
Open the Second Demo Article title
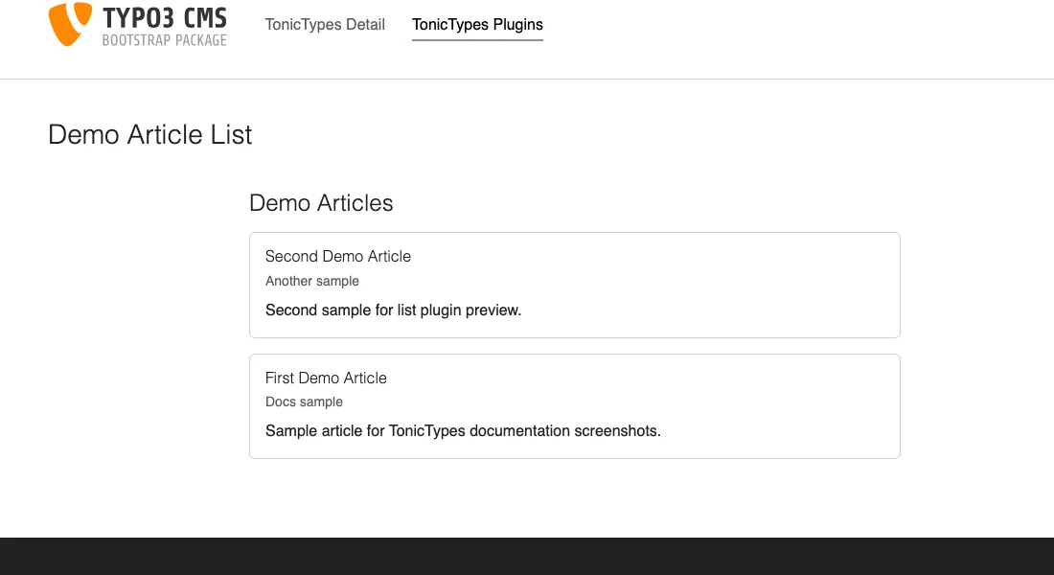point(337,256)
